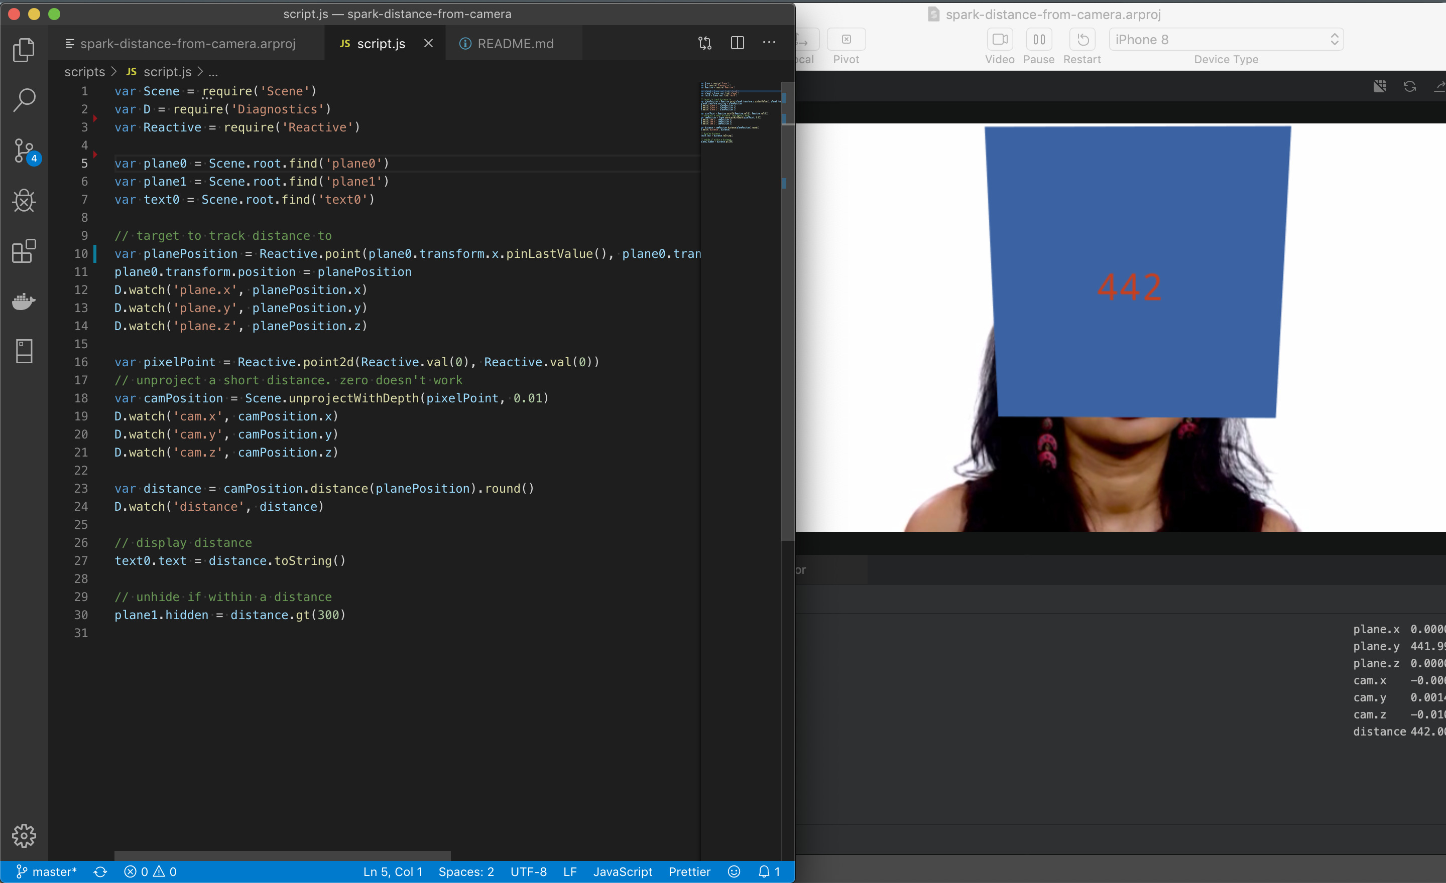This screenshot has height=883, width=1446.
Task: Pause the Spark AR simulator
Action: (1039, 40)
